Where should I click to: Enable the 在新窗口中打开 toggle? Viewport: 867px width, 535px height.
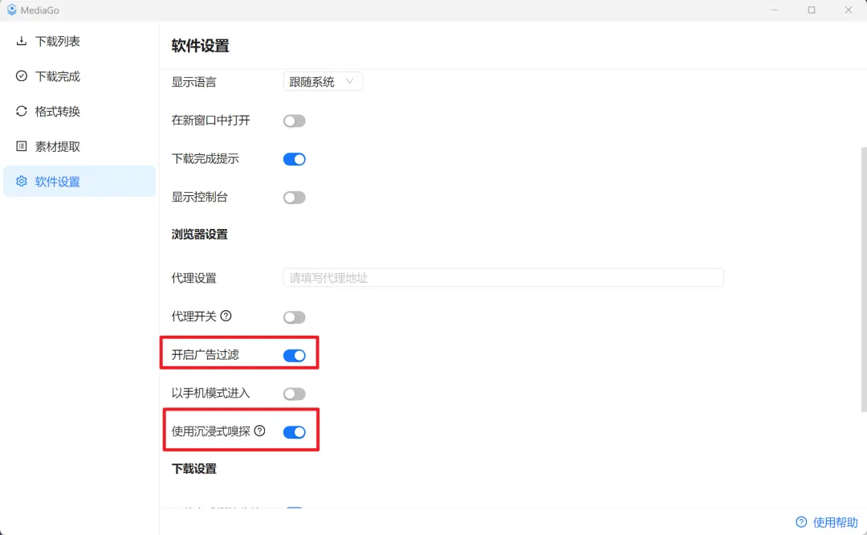pyautogui.click(x=294, y=120)
